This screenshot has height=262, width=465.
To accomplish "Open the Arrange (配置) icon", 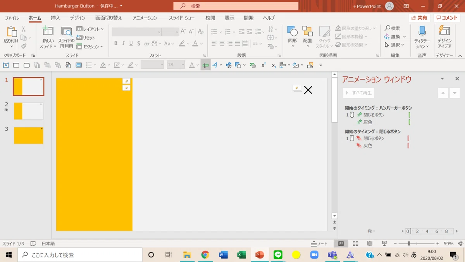I will (x=307, y=31).
